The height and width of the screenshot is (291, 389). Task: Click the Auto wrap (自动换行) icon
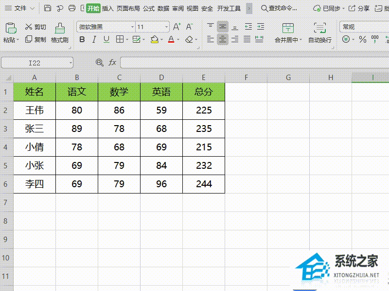319,28
